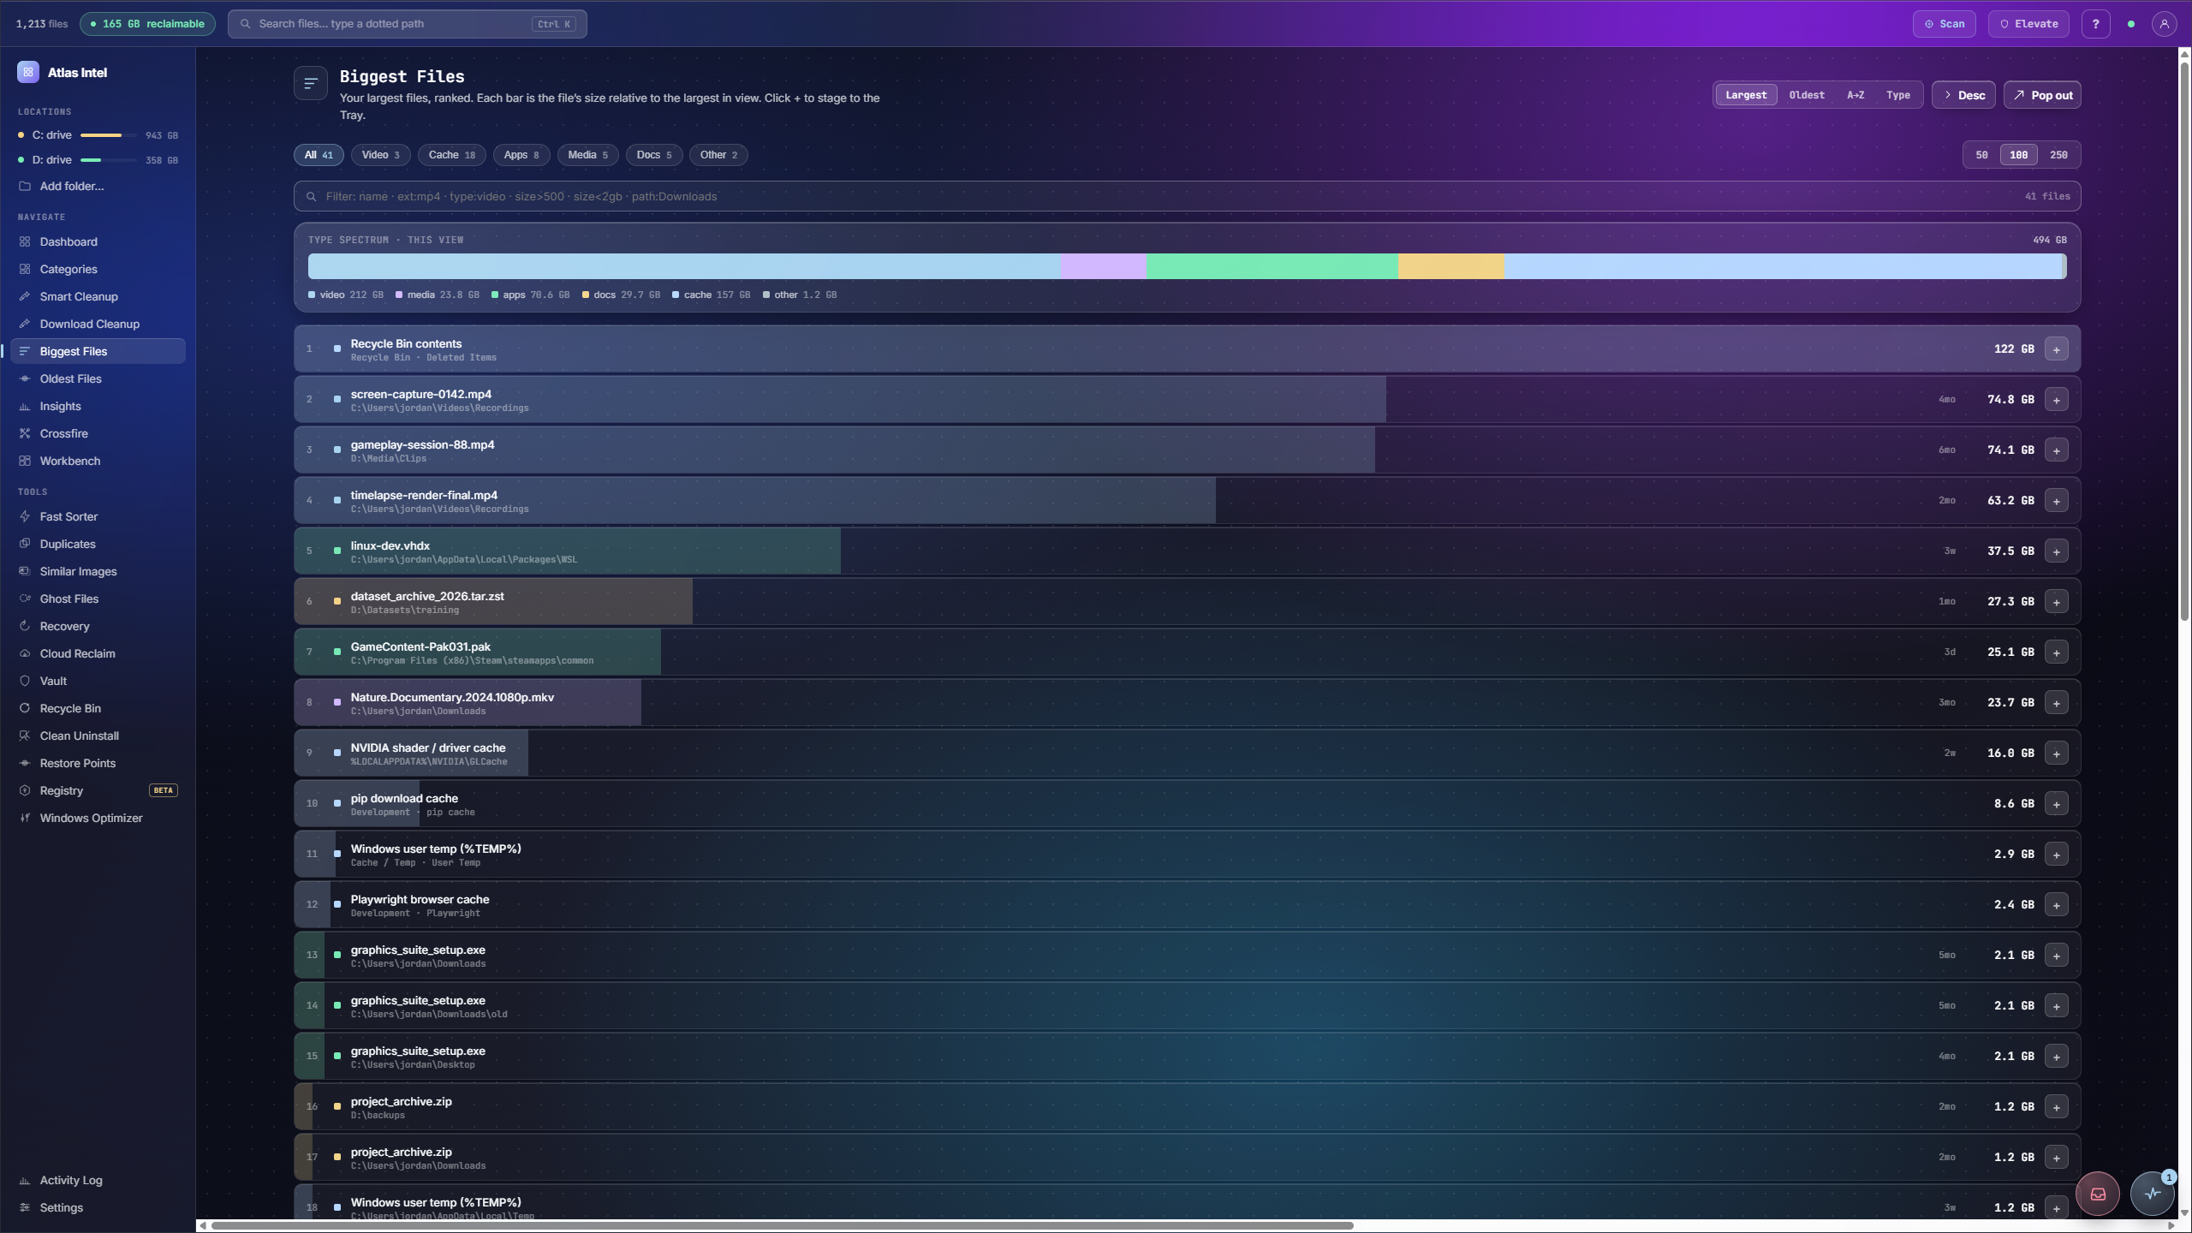
Task: Open Cloud Reclaim
Action: 98,653
